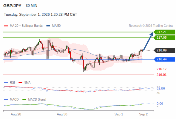Click the MA 20 Bollinger Bands legend swatch
Image resolution: width=176 pixels, height=119 pixels.
click(6, 26)
